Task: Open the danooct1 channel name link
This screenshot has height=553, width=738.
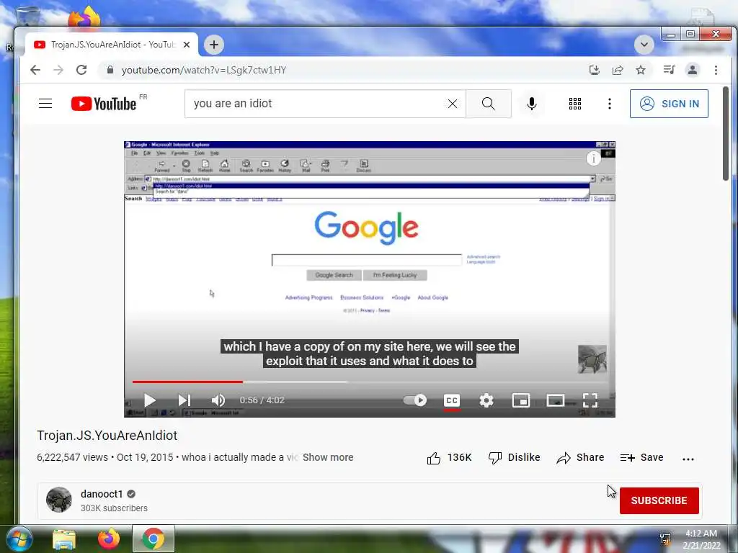Action: click(102, 494)
